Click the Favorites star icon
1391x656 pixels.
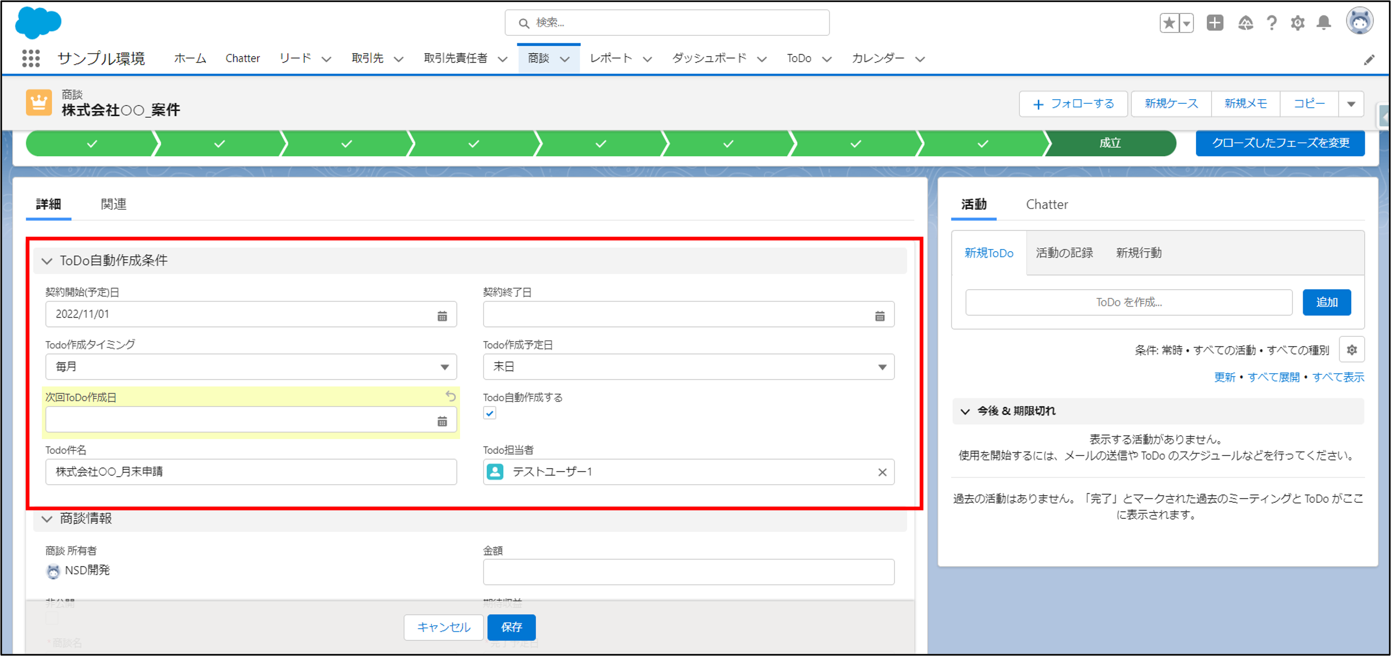pyautogui.click(x=1169, y=22)
